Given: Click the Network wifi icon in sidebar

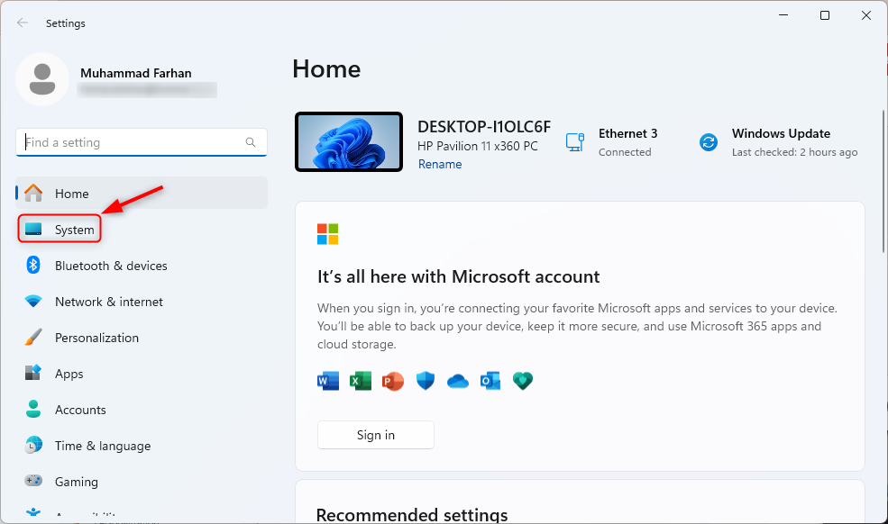Looking at the screenshot, I should click(x=33, y=301).
